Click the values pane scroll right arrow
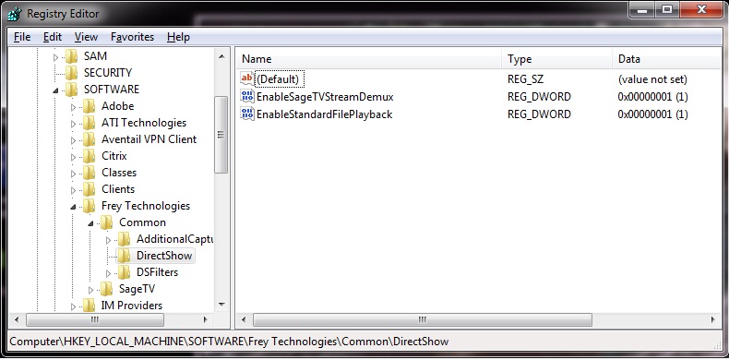 pos(713,320)
